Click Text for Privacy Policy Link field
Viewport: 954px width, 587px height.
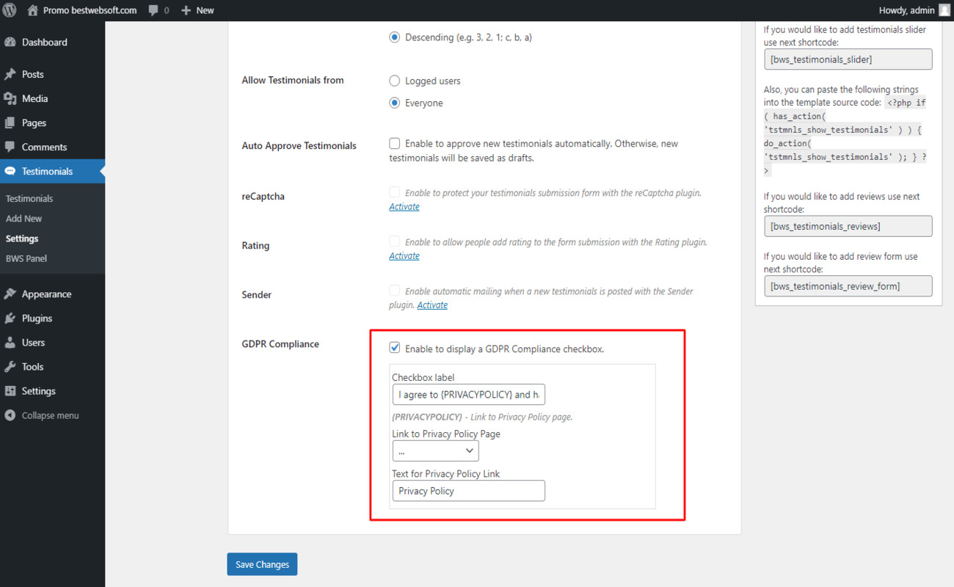pyautogui.click(x=469, y=491)
